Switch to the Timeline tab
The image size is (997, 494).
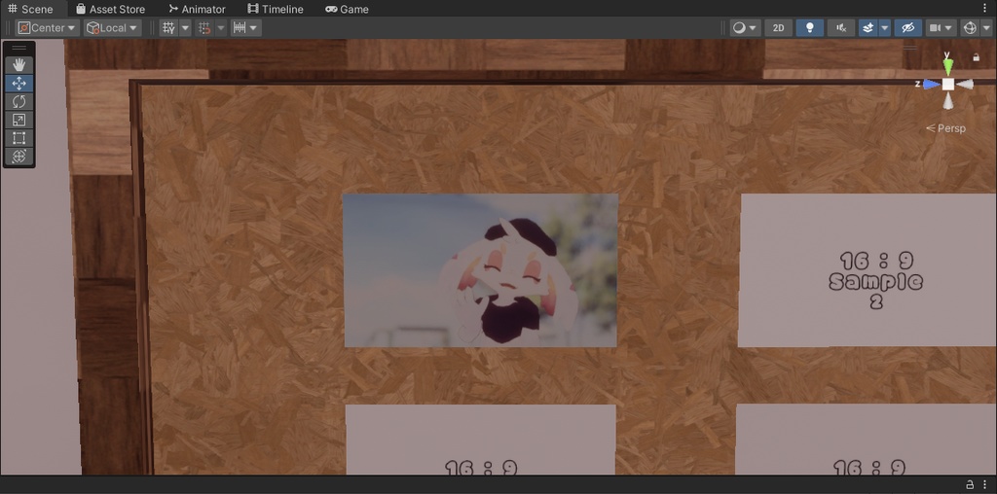(x=276, y=9)
